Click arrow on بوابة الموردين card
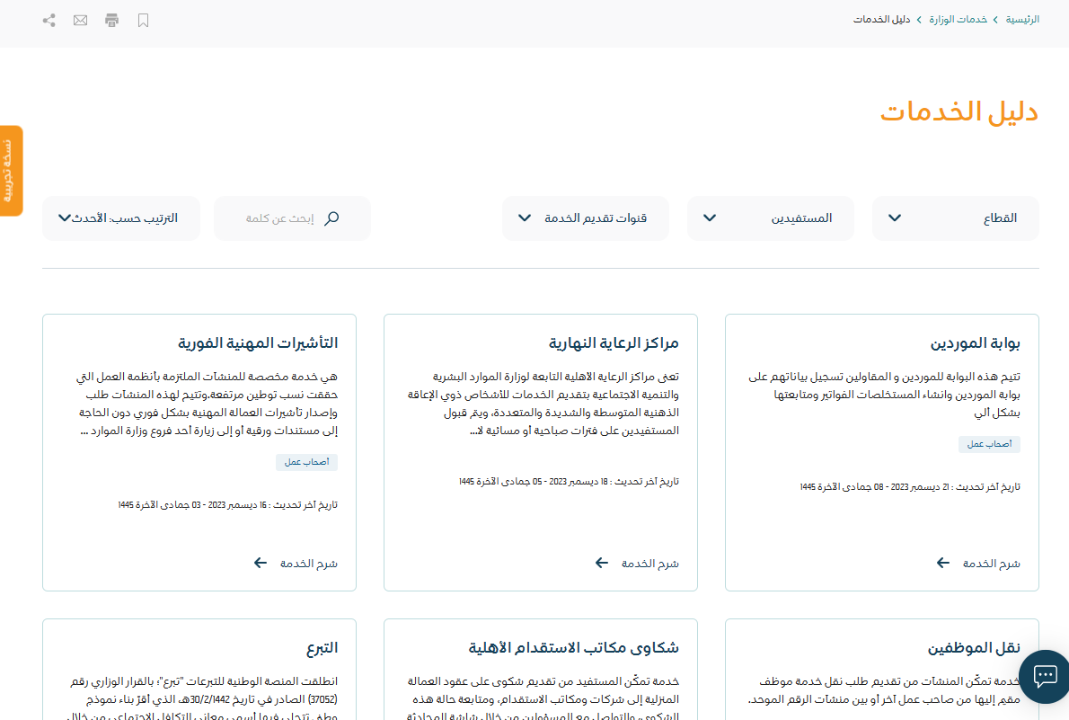 click(943, 563)
